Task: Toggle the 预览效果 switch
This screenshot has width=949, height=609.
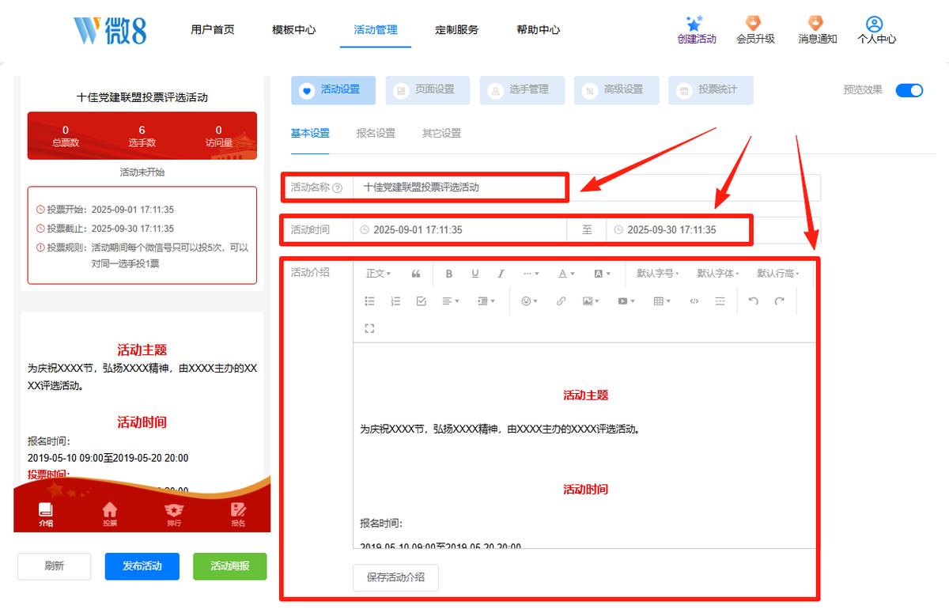Action: (x=909, y=90)
